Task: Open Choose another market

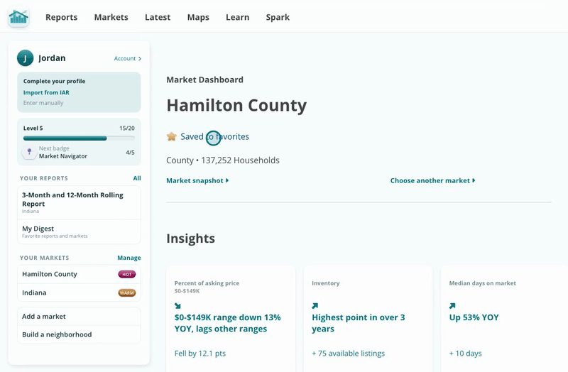Action: click(432, 180)
